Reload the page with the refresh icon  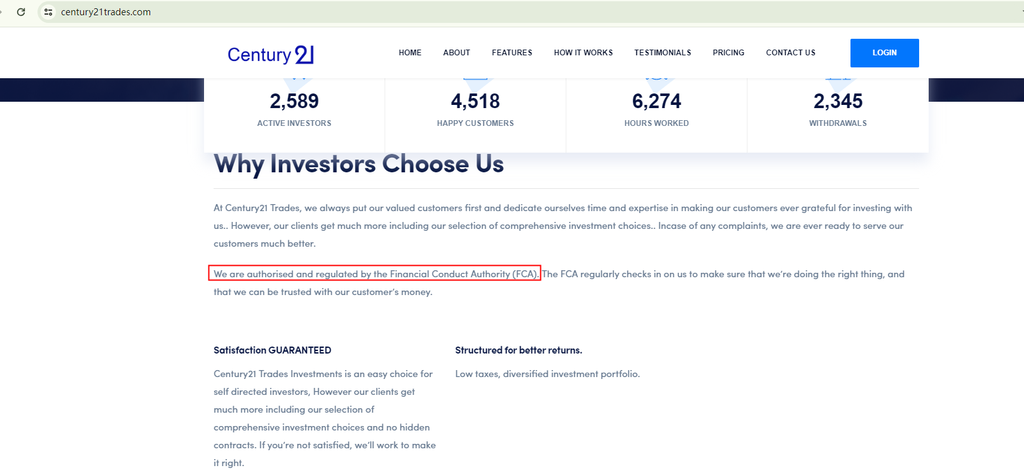[x=21, y=12]
